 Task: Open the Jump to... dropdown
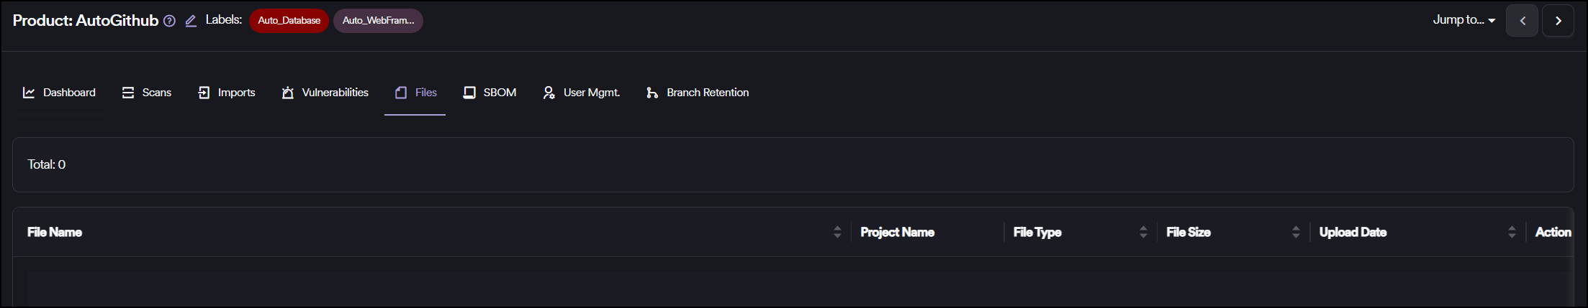coord(1463,20)
